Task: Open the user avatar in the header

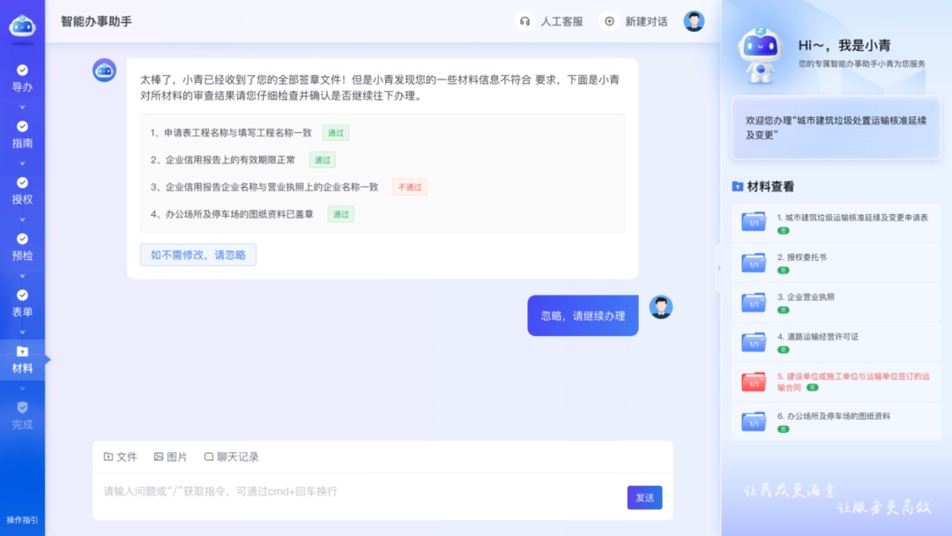Action: click(x=695, y=21)
